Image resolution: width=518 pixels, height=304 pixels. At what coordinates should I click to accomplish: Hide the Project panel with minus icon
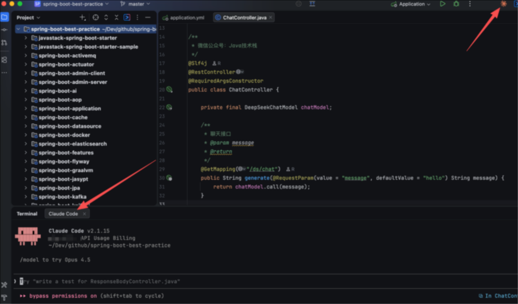coord(148,18)
